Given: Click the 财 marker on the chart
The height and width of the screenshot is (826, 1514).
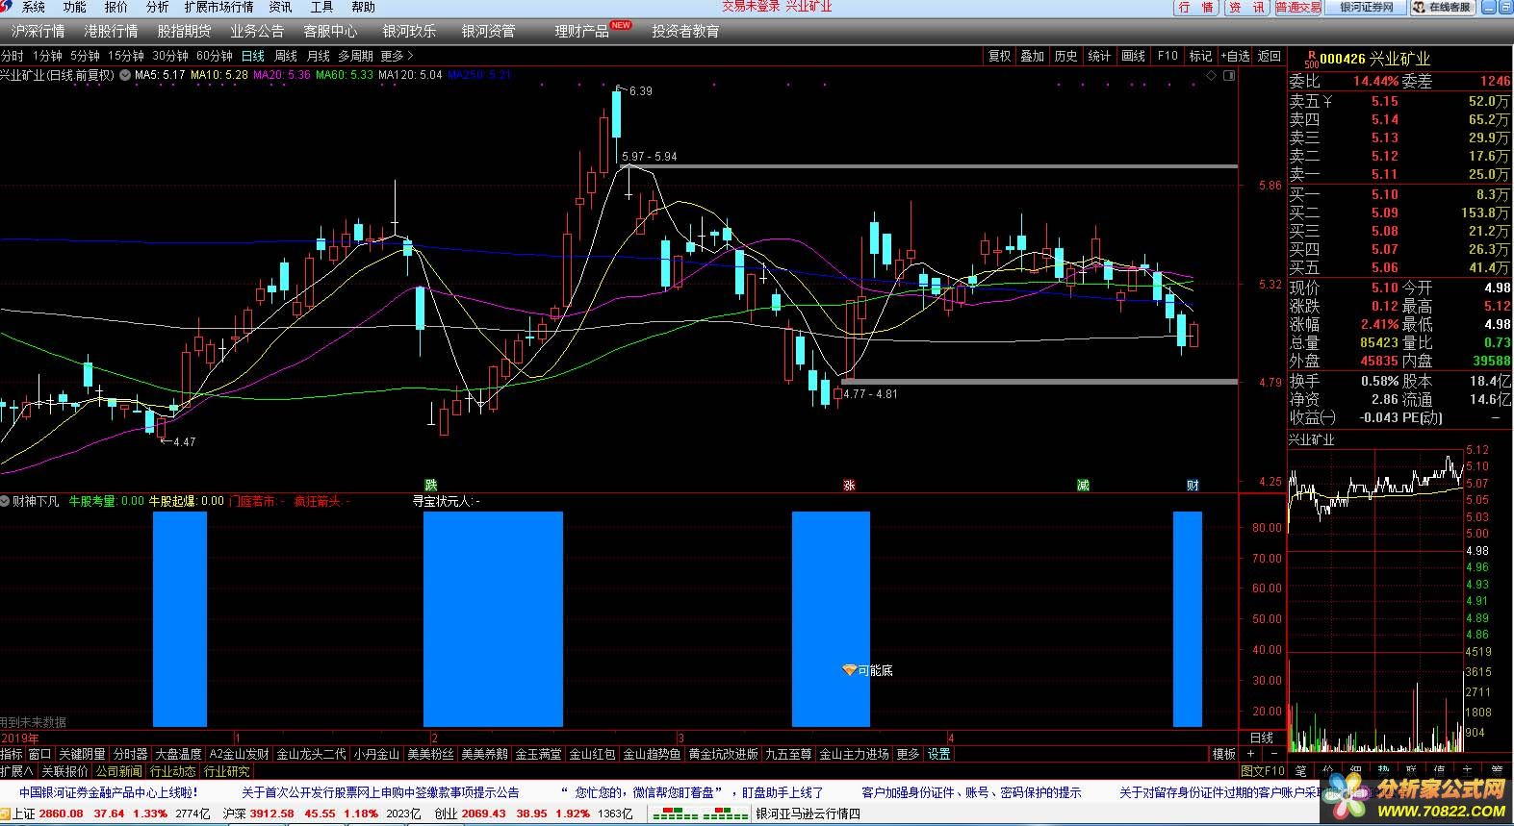Looking at the screenshot, I should point(1193,485).
